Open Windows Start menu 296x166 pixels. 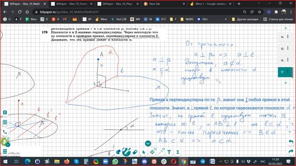point(5,161)
